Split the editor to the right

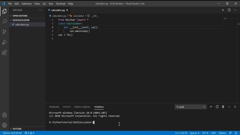229,10
